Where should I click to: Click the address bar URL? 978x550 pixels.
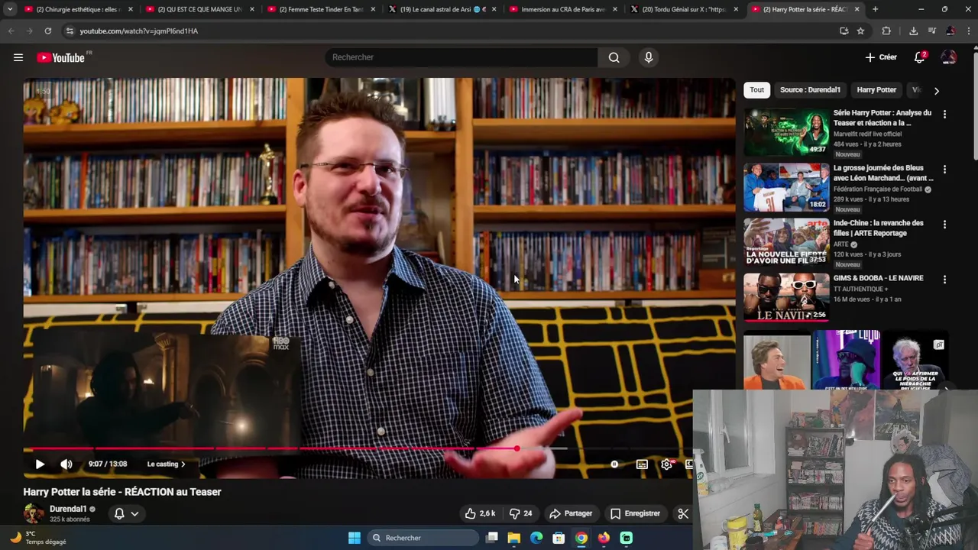139,31
